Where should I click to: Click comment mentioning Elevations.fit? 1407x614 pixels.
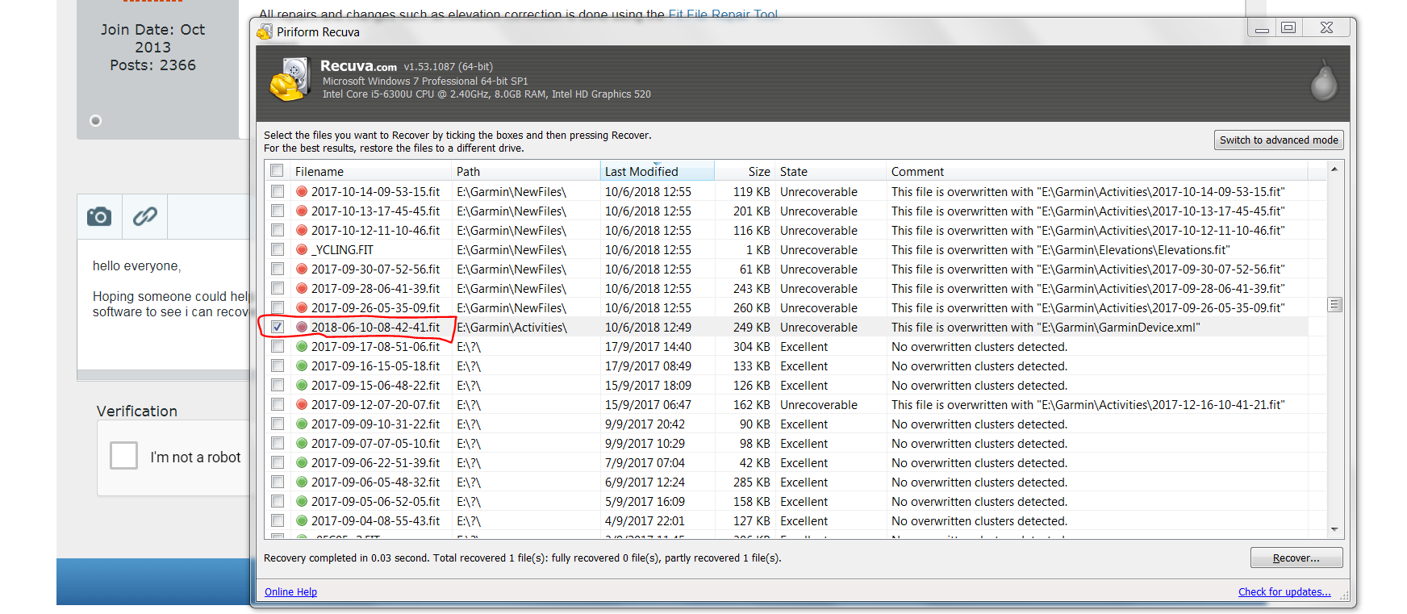pos(1061,250)
